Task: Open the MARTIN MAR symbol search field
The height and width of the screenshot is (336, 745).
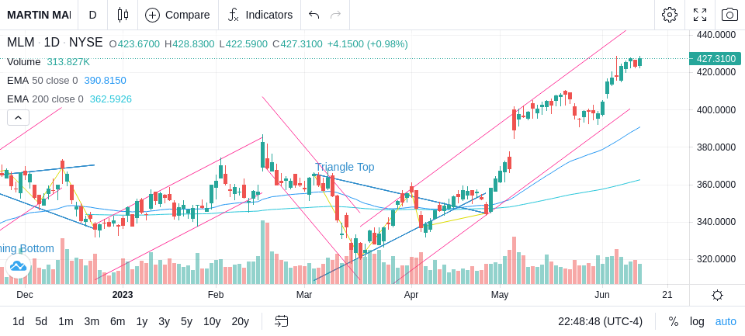Action: pos(39,15)
